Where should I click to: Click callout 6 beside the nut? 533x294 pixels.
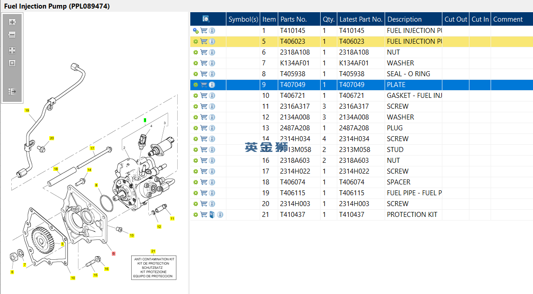pyautogui.click(x=12, y=272)
